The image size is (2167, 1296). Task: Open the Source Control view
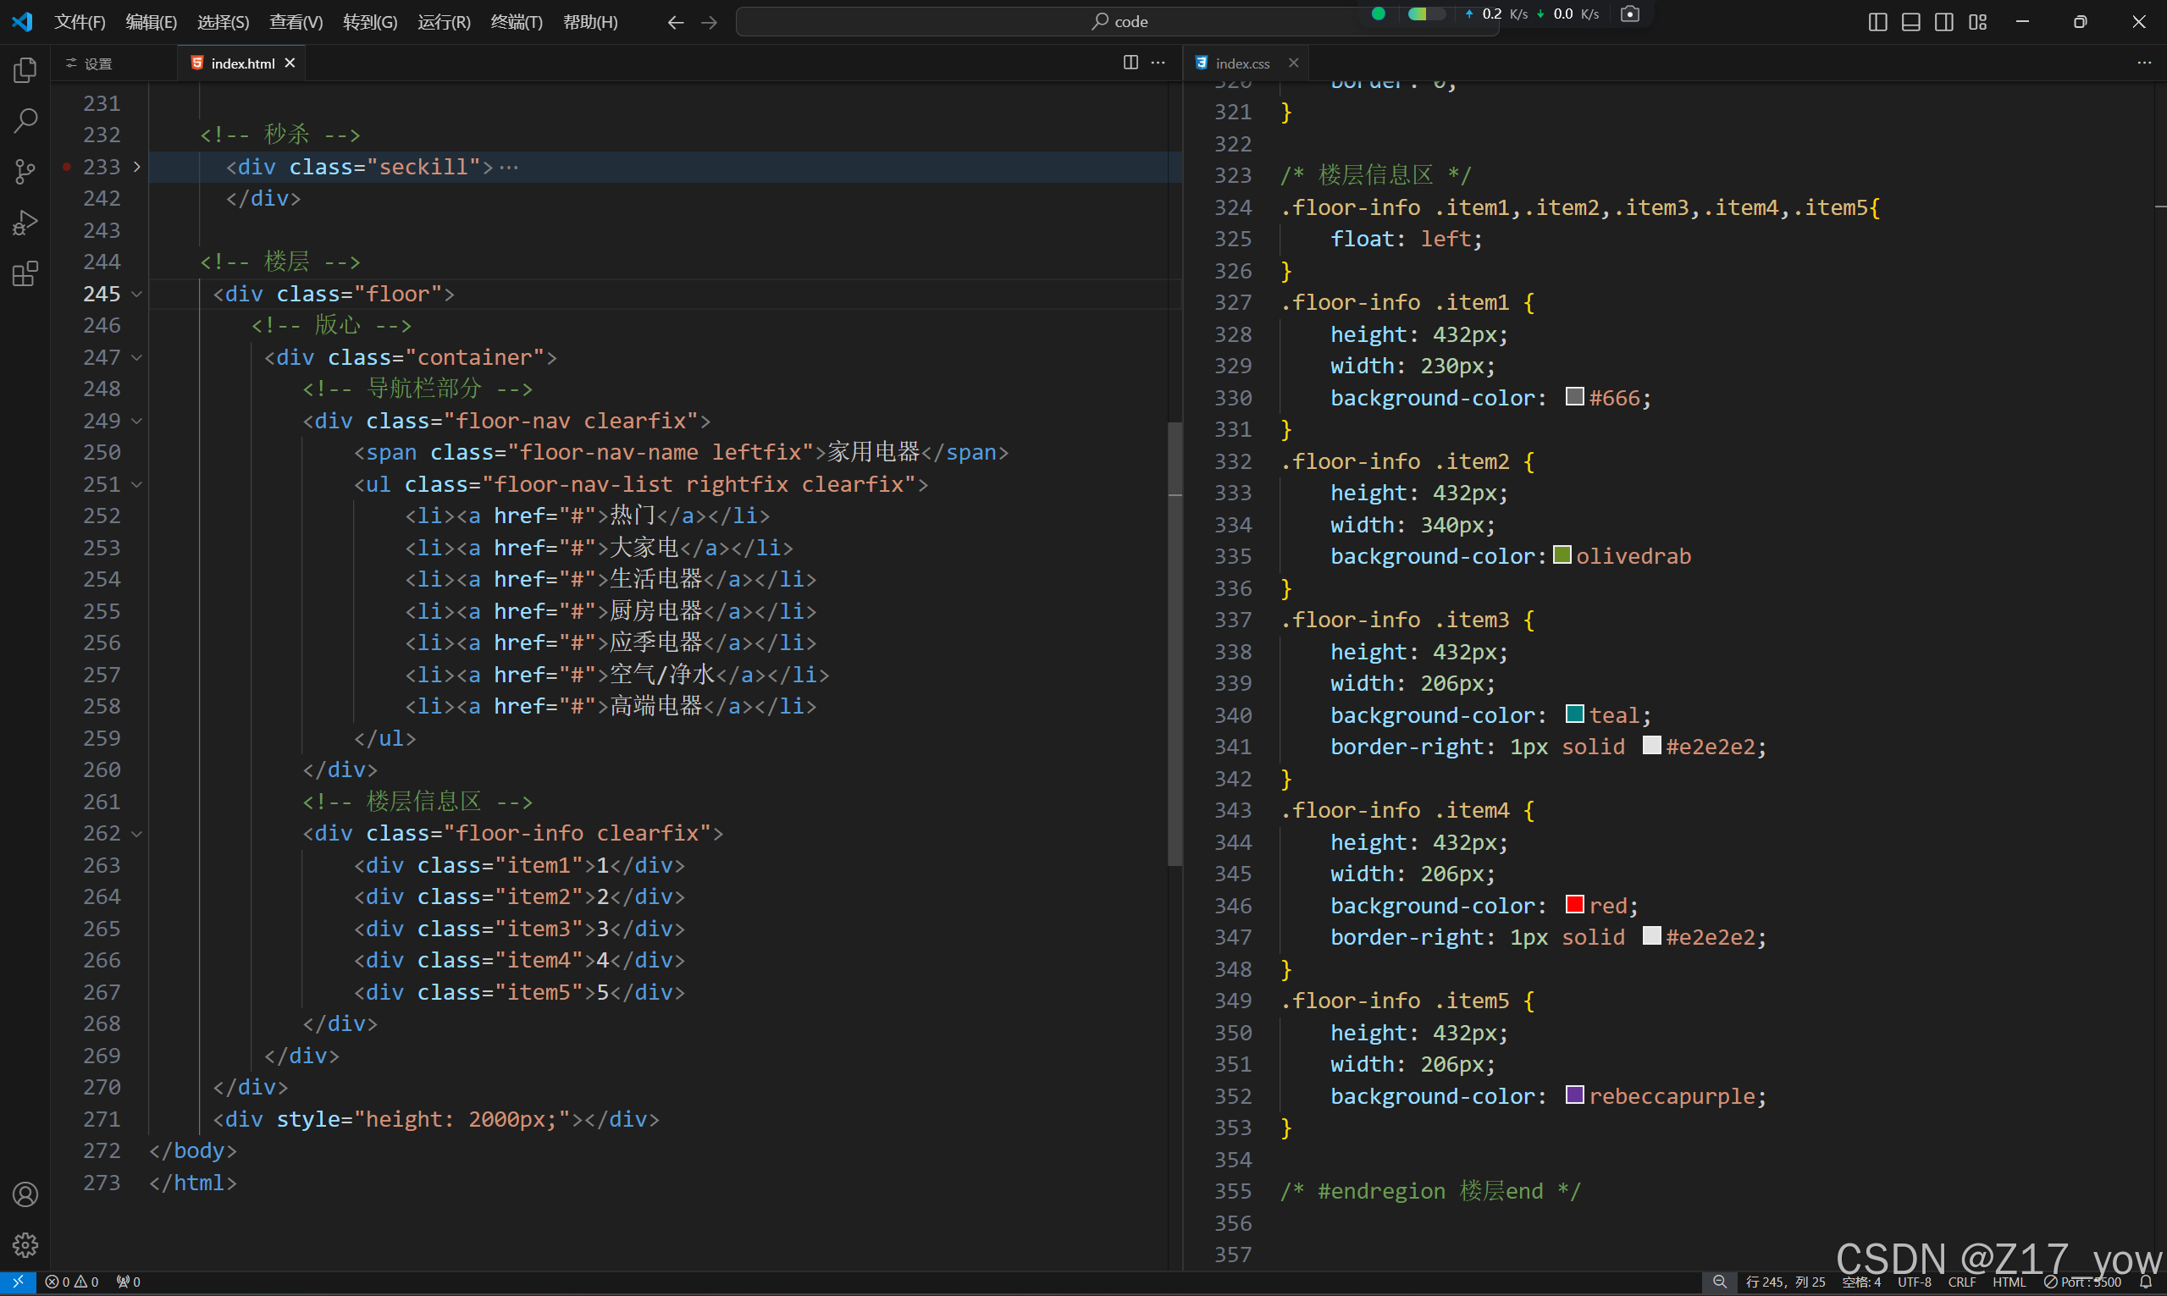point(25,171)
